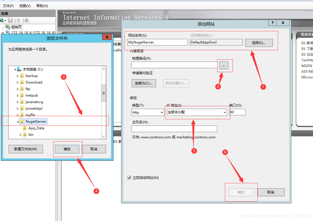
Task: Click 新建文件夹(M) button
Action: [x=26, y=149]
